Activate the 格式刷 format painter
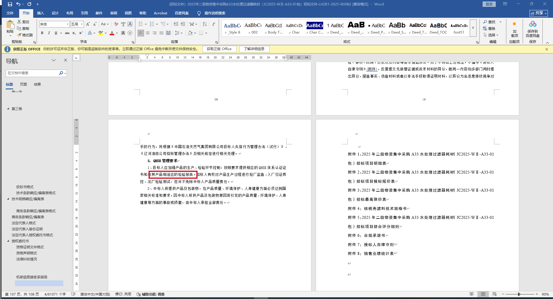The image size is (553, 299). pos(25,35)
